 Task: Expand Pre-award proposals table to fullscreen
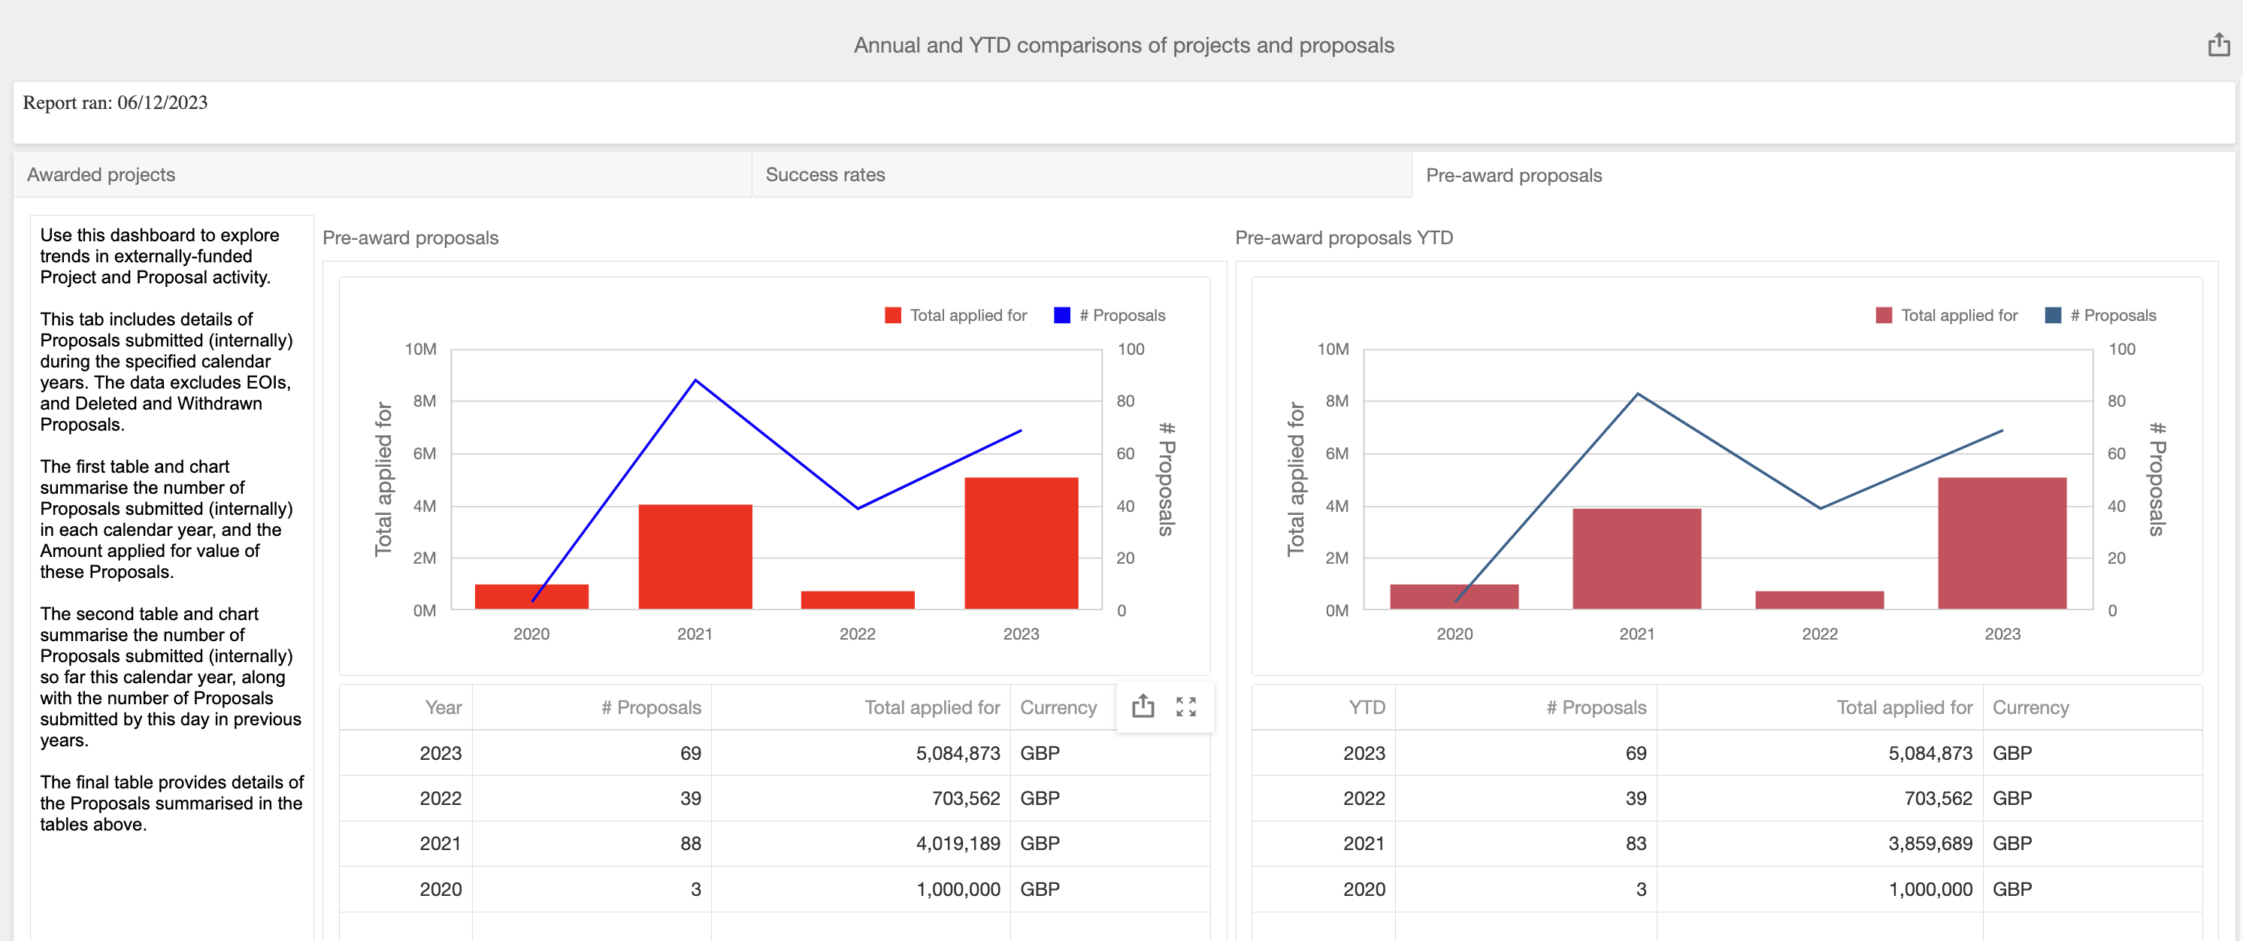click(x=1185, y=706)
